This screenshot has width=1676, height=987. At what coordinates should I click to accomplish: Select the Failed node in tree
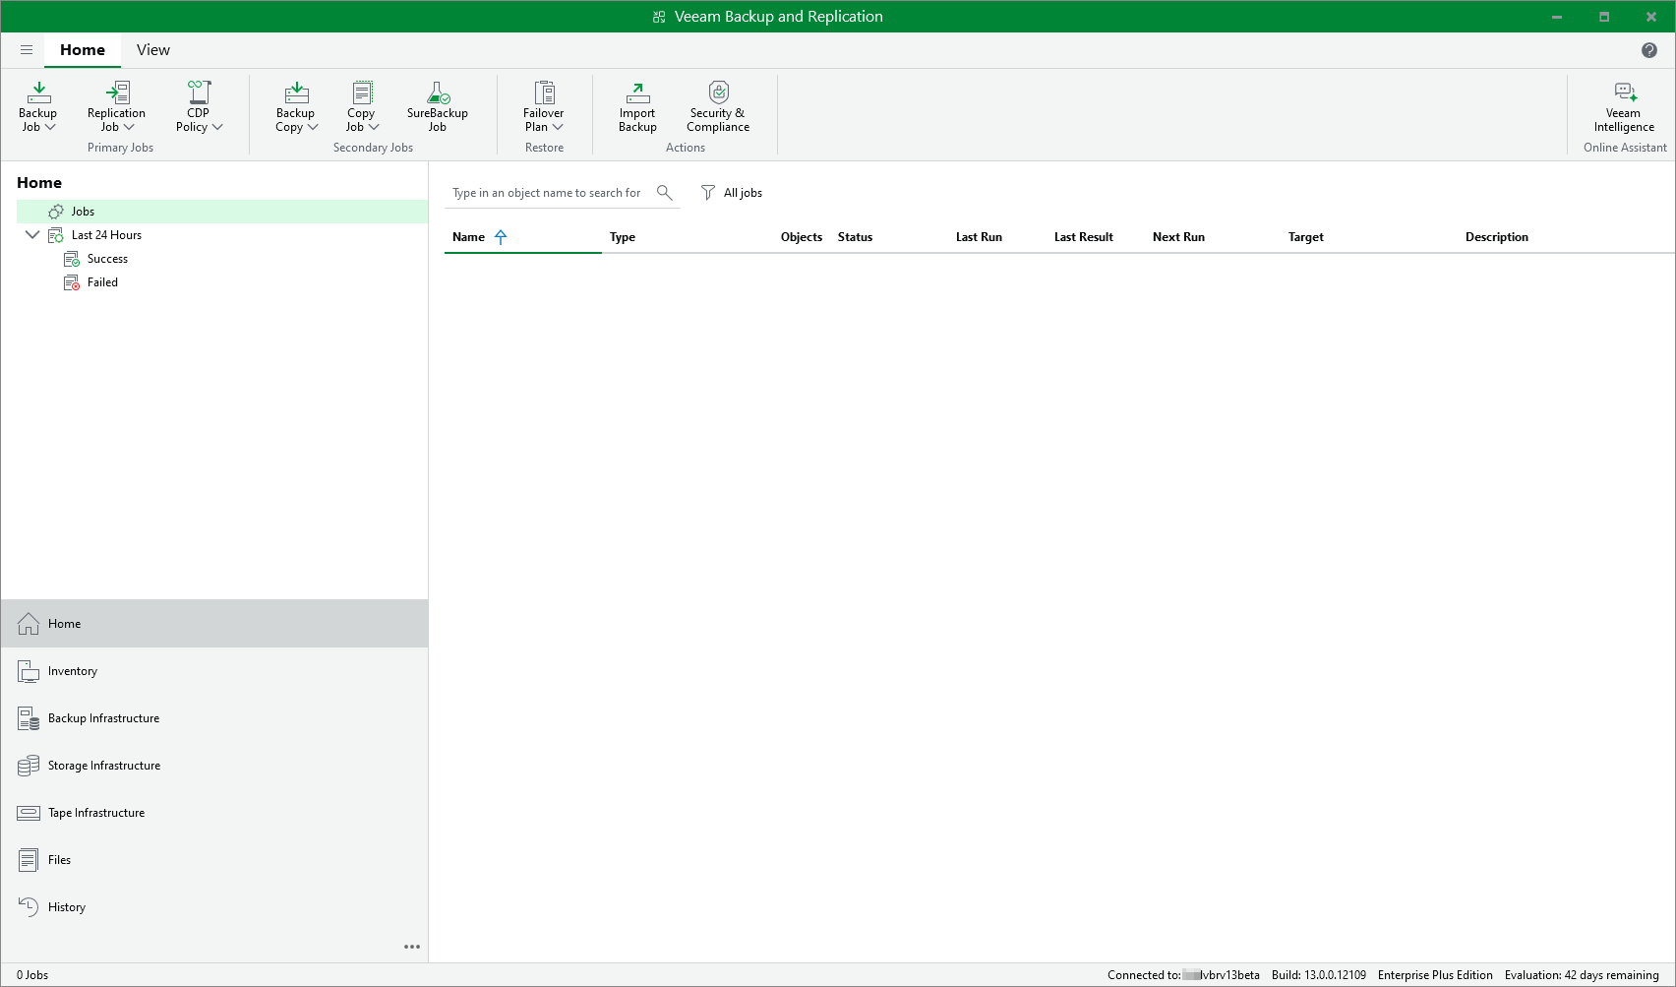coord(102,282)
